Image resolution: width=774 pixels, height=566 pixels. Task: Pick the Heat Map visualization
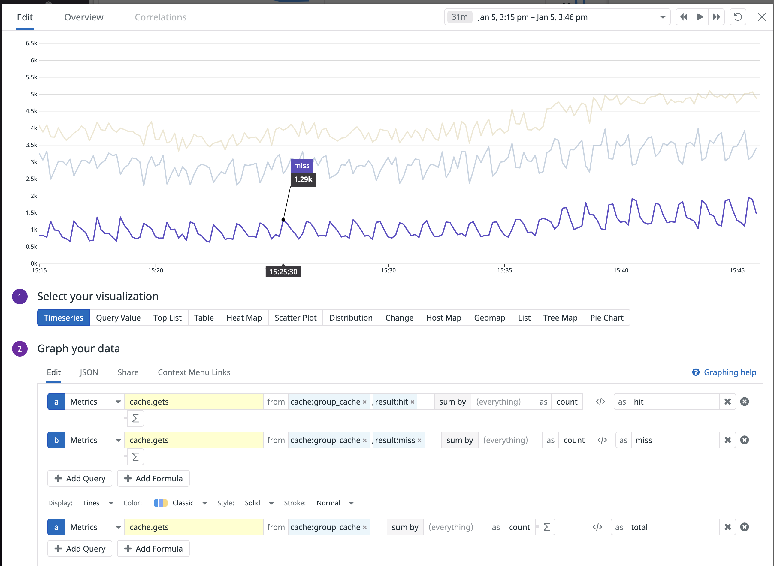(244, 318)
